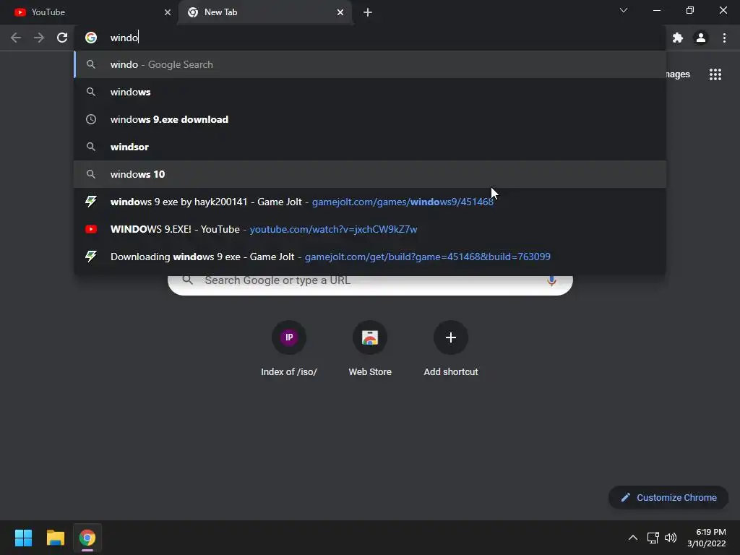The image size is (740, 555).
Task: Click the address bar text 'windo'
Action: click(x=124, y=38)
